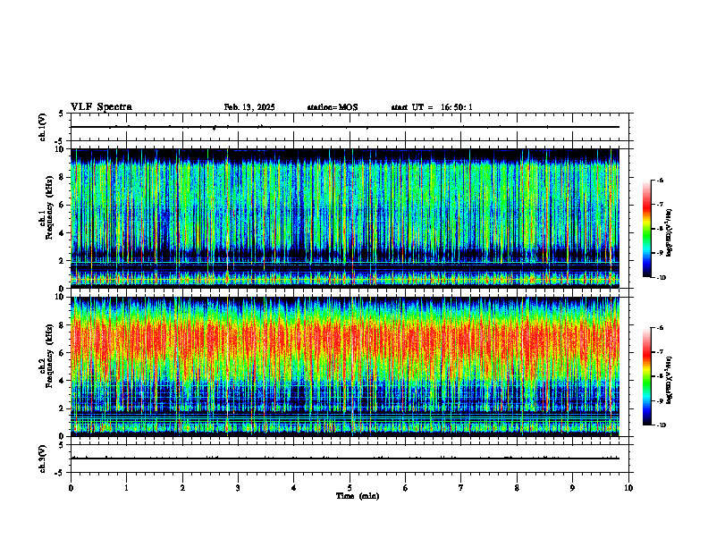
Task: Click inside the ch.1 spectrogram panel
Action: click(345, 218)
